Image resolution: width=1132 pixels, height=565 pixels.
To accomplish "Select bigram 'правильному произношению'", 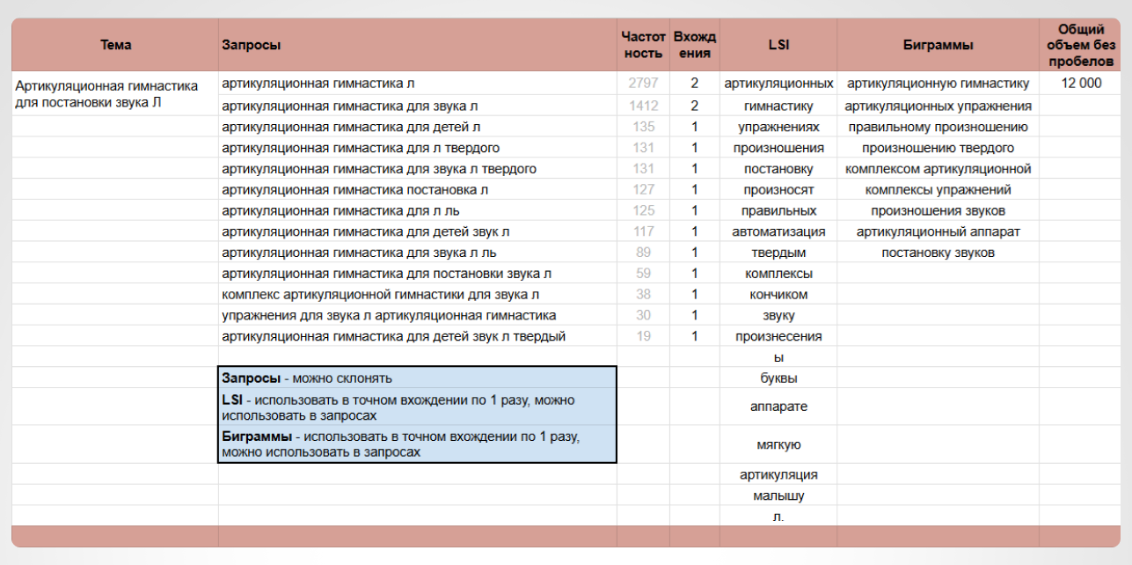I will (938, 127).
